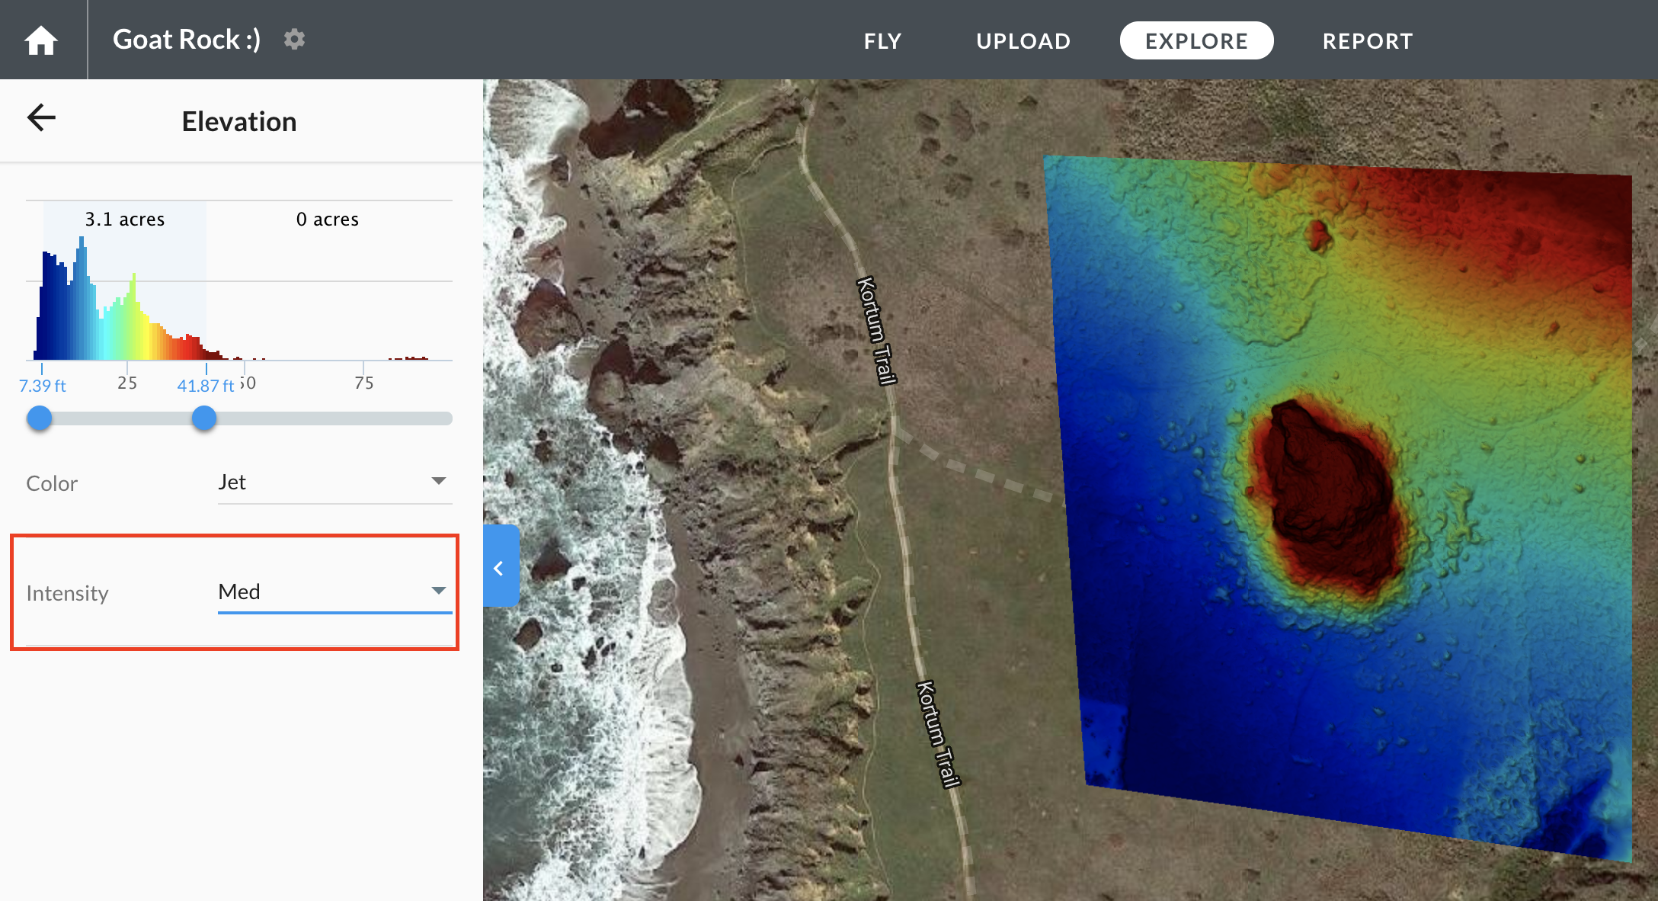The height and width of the screenshot is (901, 1658).
Task: Open Goat Rock project settings gear
Action: [x=294, y=39]
